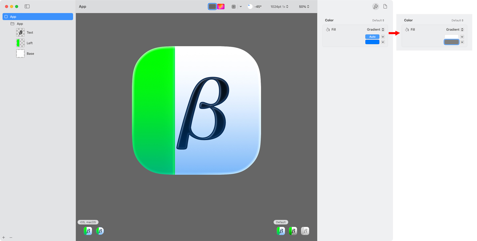Toggle the icon grid overlay

(x=234, y=6)
